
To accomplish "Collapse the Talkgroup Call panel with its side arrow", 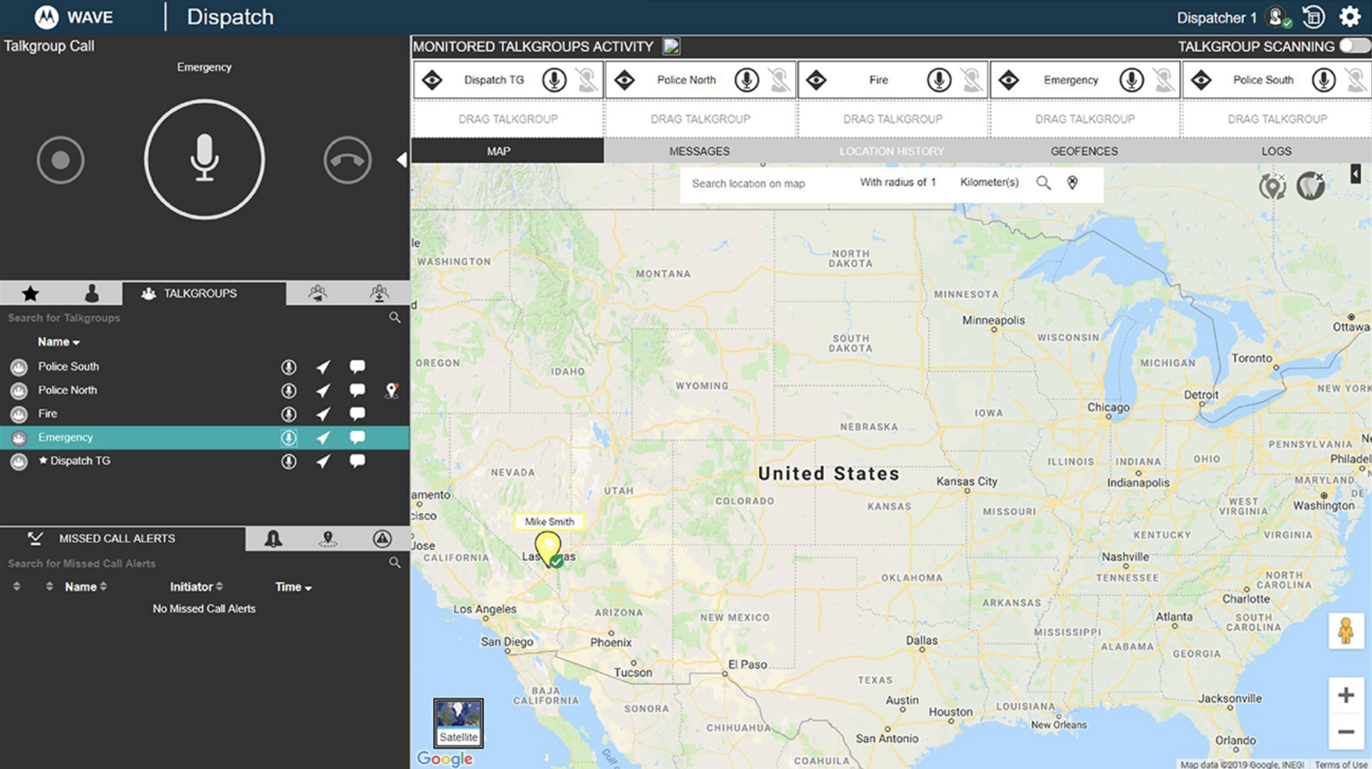I will [x=403, y=159].
